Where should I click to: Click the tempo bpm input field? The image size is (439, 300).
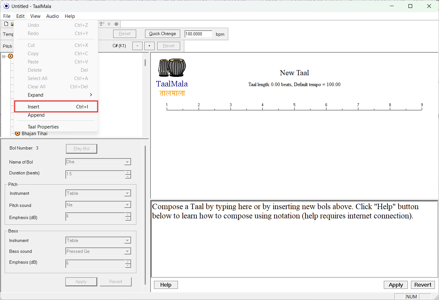click(x=199, y=34)
